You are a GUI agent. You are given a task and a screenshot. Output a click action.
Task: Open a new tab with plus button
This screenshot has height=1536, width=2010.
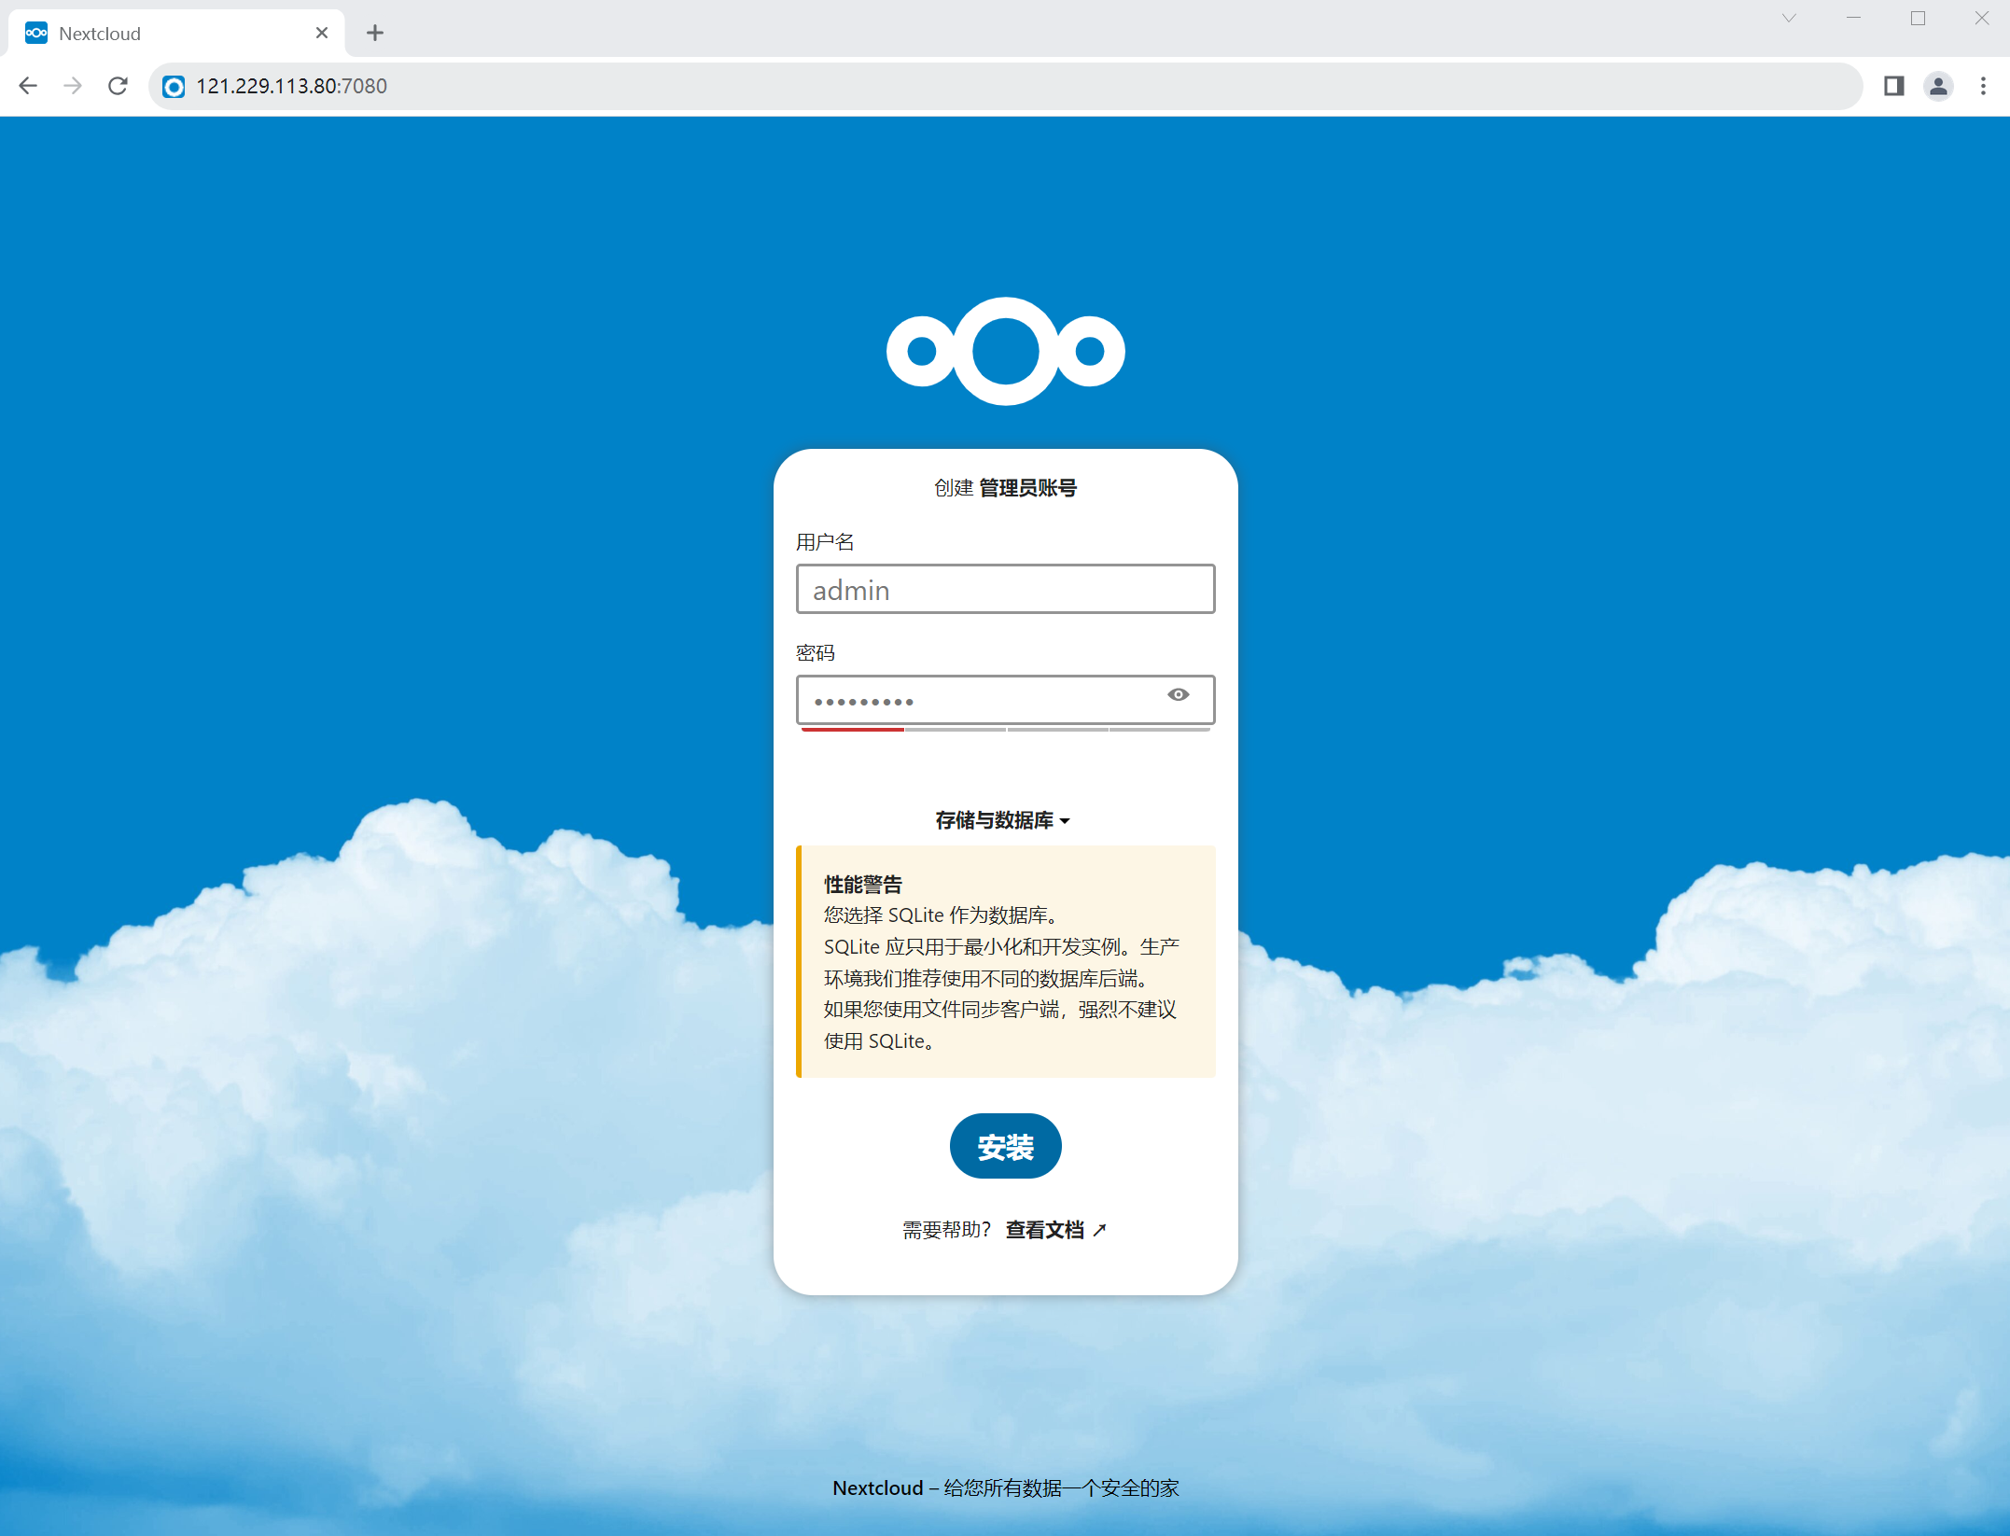tap(375, 34)
